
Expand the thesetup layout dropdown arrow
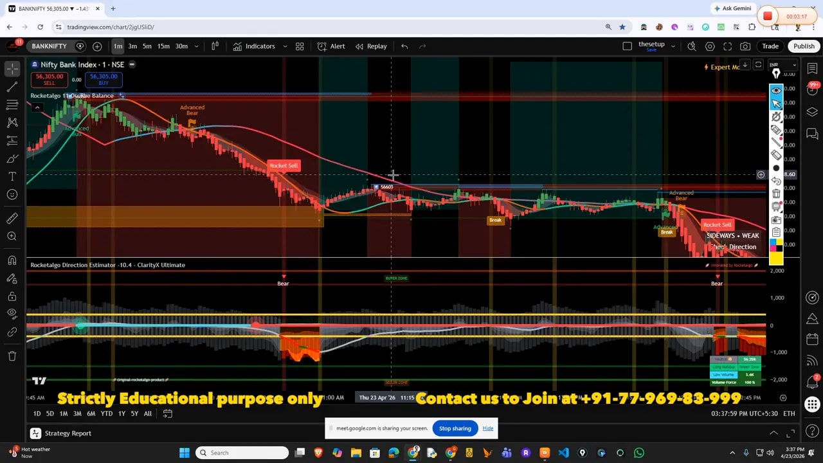click(673, 46)
